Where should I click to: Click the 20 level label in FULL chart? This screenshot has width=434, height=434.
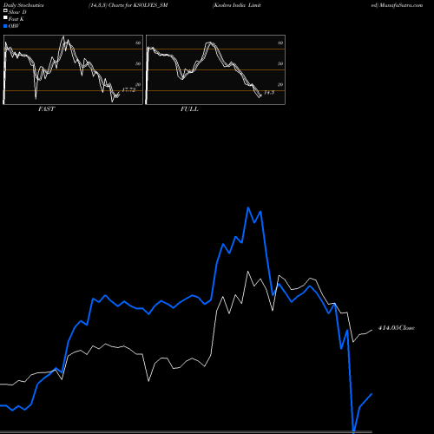point(280,84)
